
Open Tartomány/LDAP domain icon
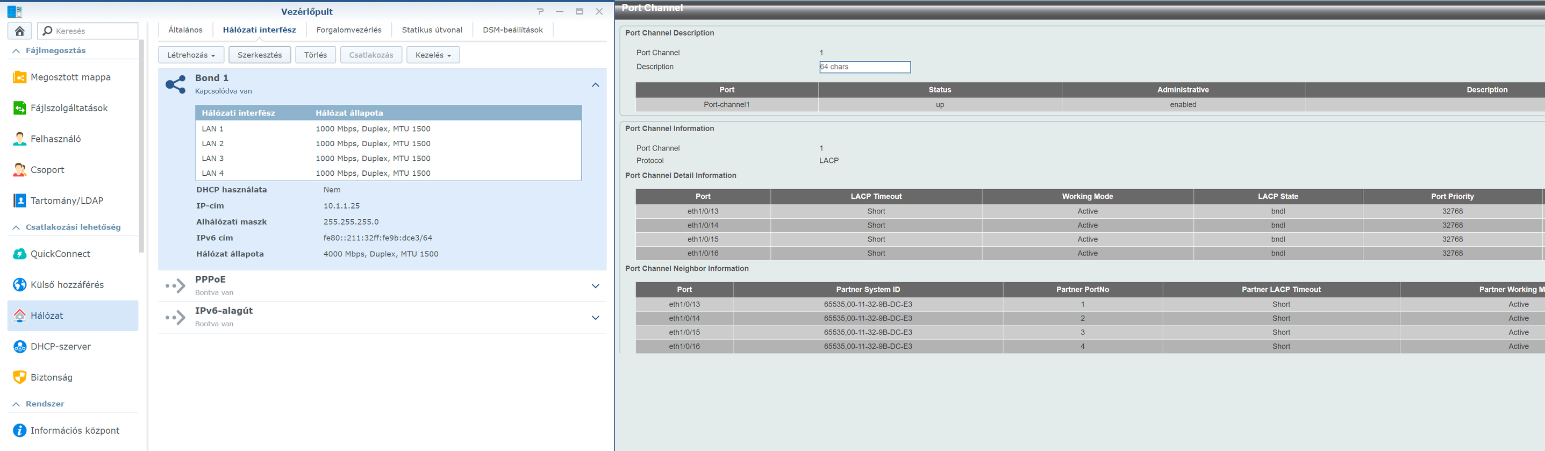(20, 201)
